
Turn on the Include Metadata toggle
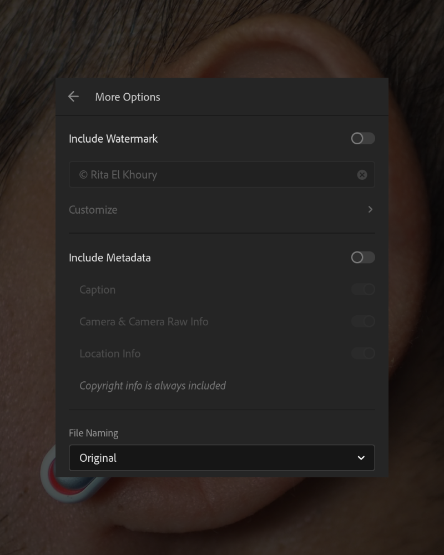point(363,258)
